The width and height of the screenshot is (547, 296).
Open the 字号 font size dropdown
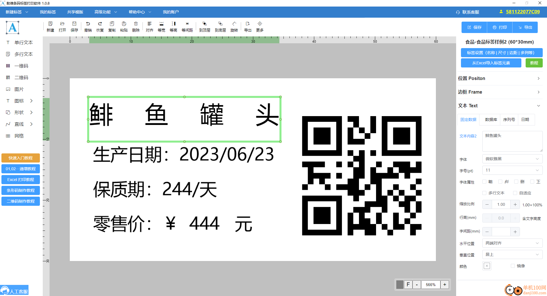pyautogui.click(x=512, y=170)
